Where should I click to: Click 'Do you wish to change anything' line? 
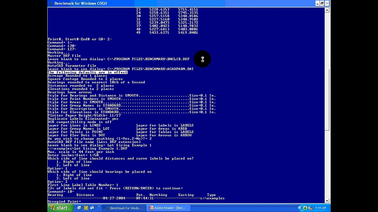tap(100, 139)
